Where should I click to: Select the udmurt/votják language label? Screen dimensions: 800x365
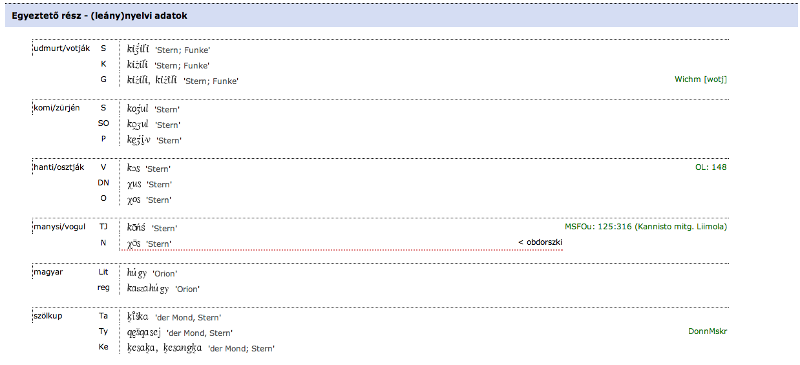[x=61, y=48]
